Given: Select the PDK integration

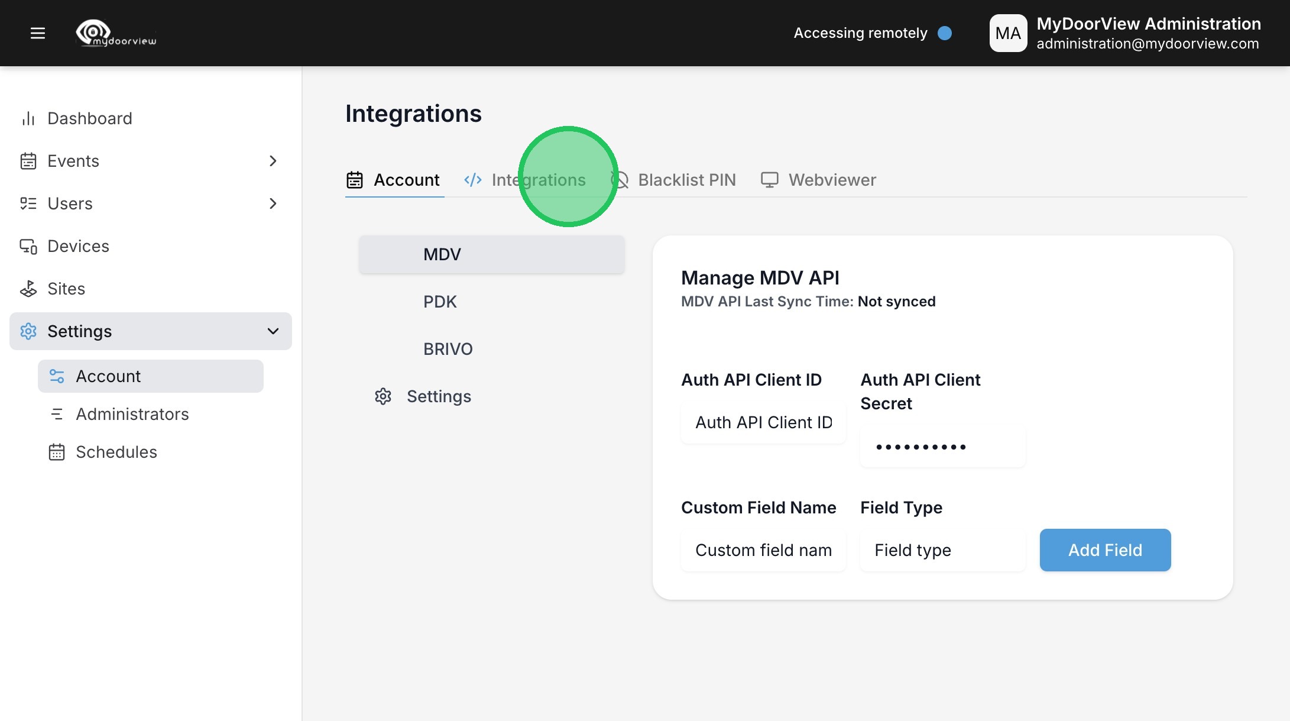Looking at the screenshot, I should click(440, 302).
